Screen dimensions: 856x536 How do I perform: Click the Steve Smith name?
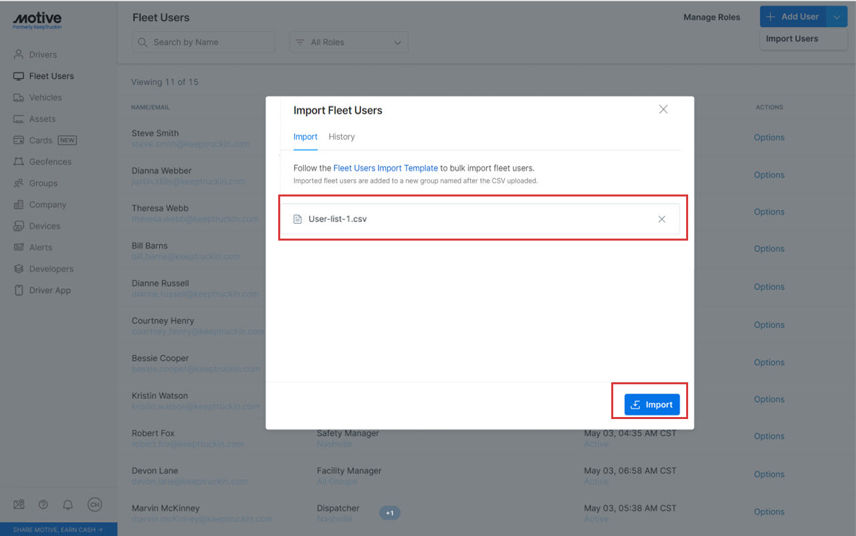click(x=155, y=133)
